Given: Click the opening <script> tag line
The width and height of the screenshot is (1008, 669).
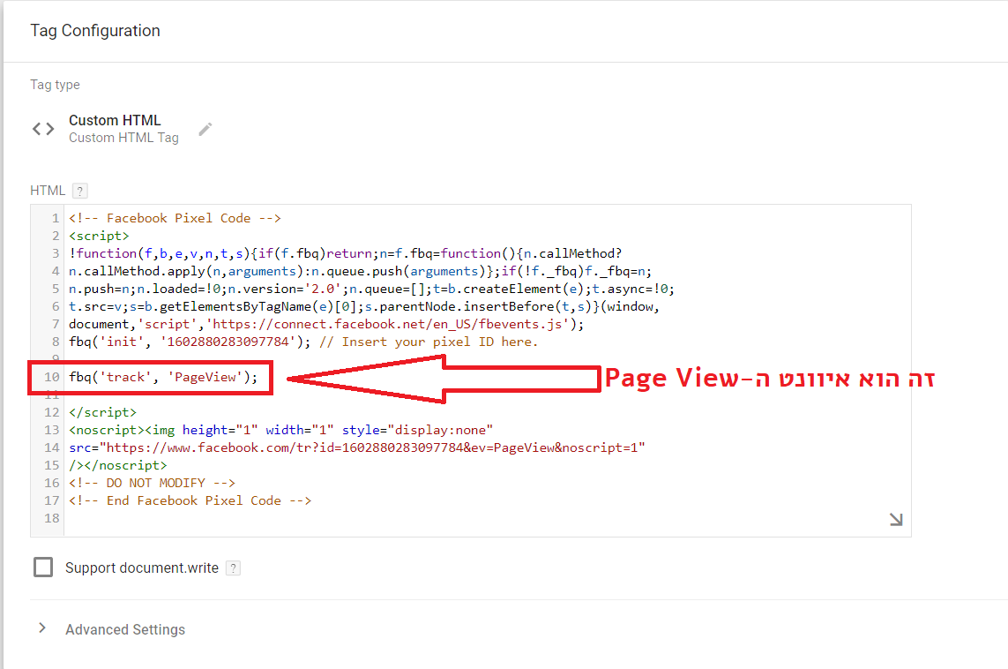Looking at the screenshot, I should 99,236.
